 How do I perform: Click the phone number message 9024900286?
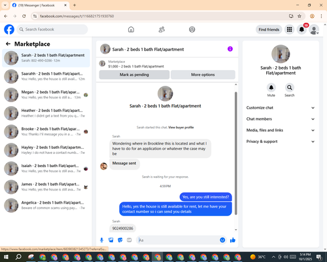tap(122, 229)
